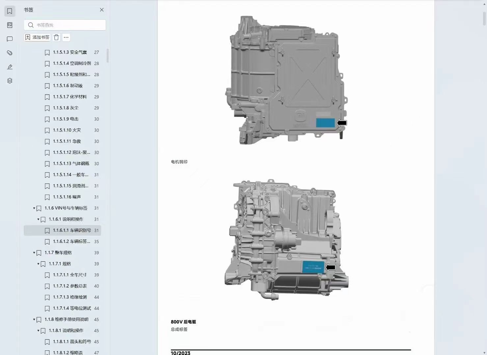Click the document's vertical scrollbar thumb

click(x=484, y=18)
